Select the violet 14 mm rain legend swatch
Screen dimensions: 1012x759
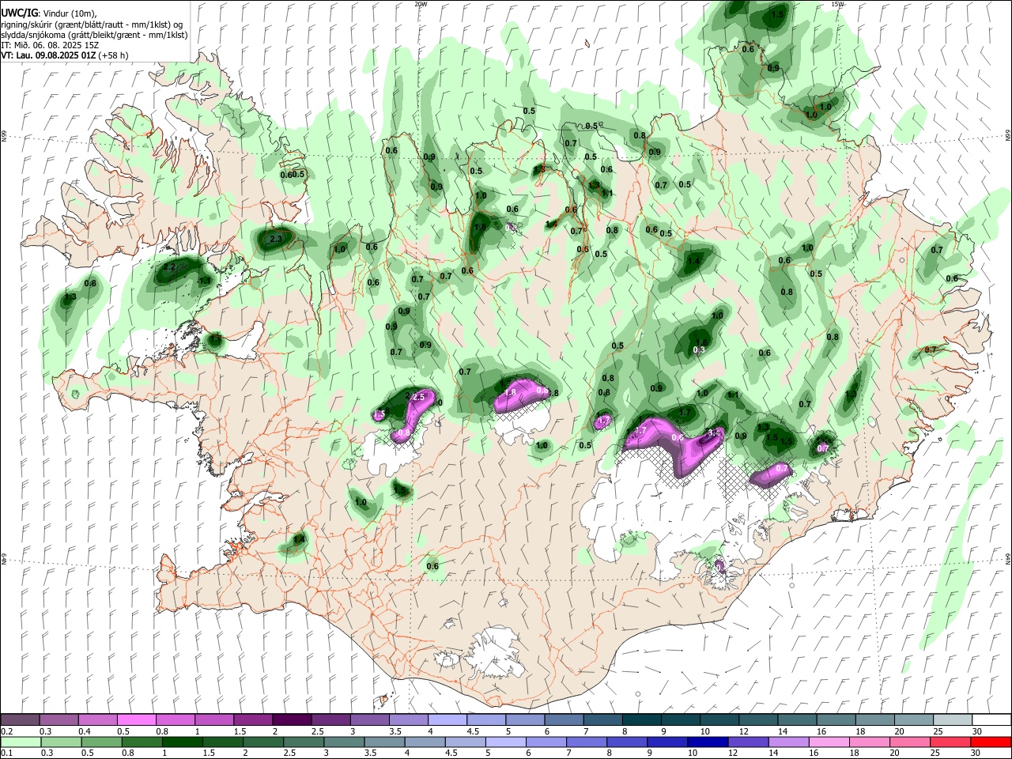pos(787,742)
